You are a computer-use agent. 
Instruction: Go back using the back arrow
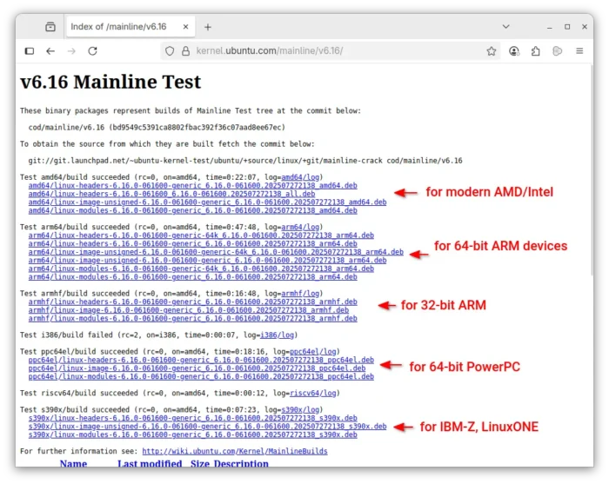[x=50, y=51]
